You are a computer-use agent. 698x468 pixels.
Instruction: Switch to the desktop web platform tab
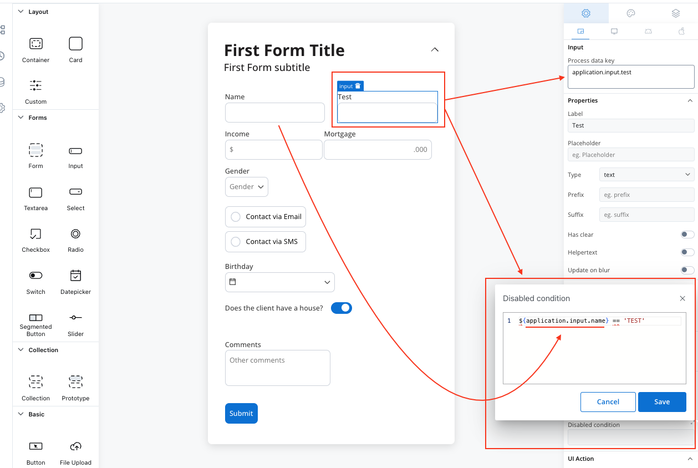pos(614,32)
